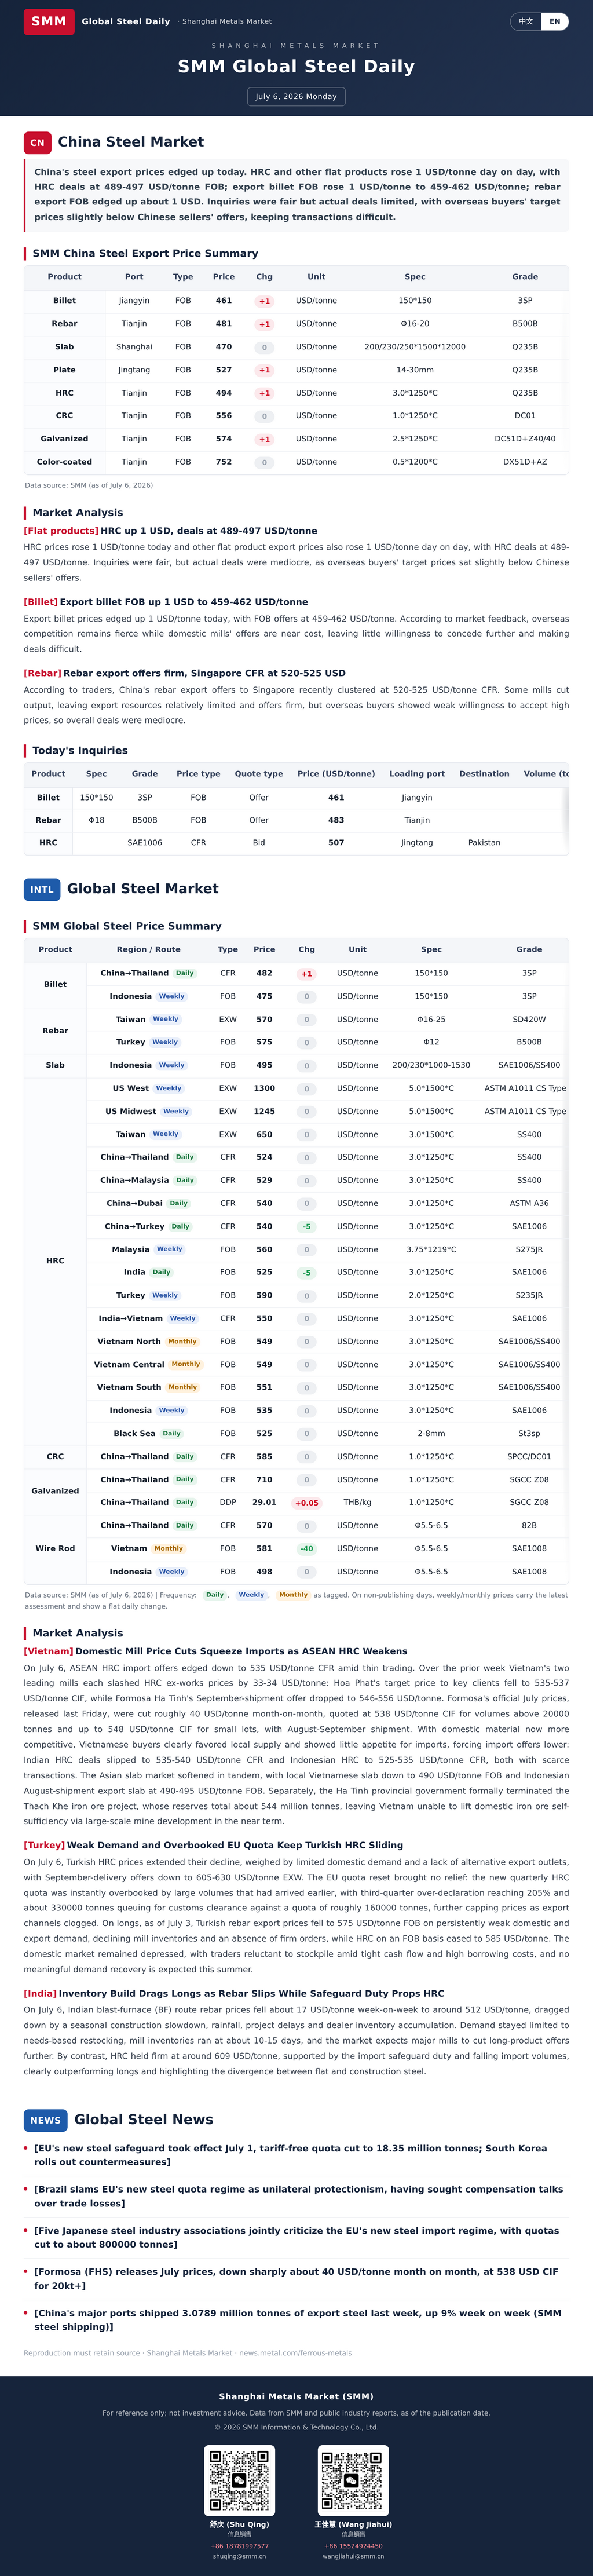Click the CN section badge
The width and height of the screenshot is (593, 2576).
click(x=37, y=143)
